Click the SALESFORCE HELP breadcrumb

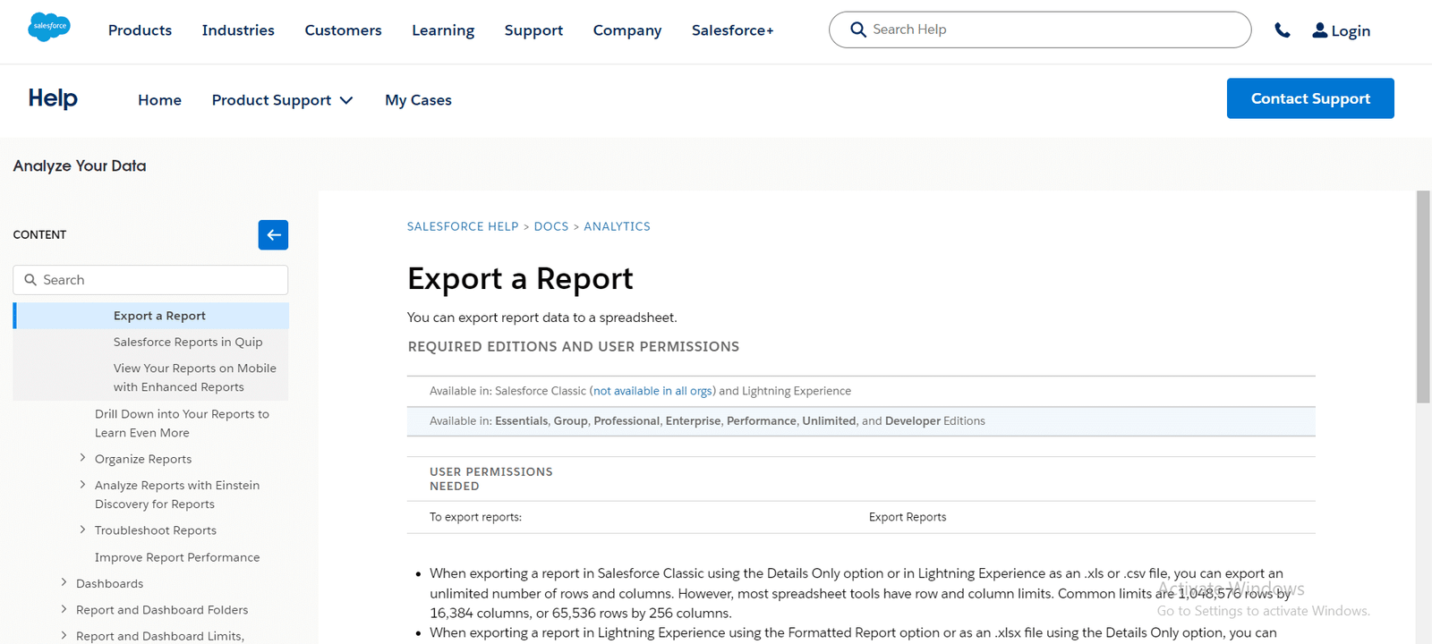click(x=463, y=226)
